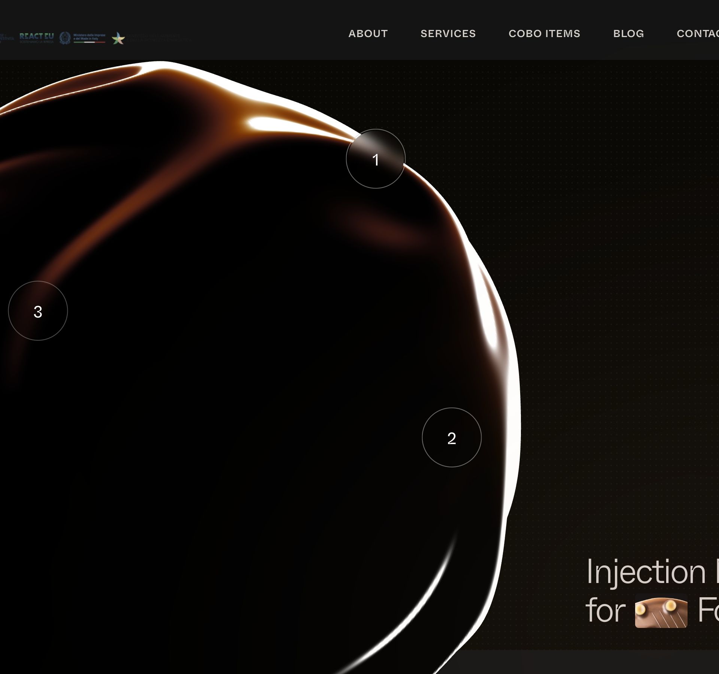Viewport: 719px width, 674px height.
Task: Click hotspot marker number 3
Action: pyautogui.click(x=38, y=311)
